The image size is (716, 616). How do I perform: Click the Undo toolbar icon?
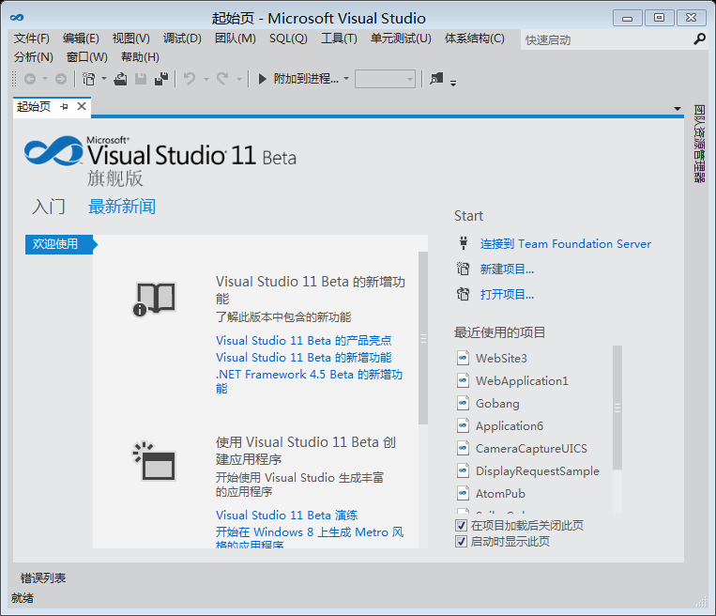[190, 79]
